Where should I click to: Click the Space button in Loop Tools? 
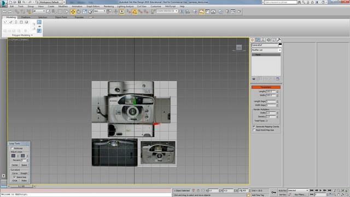pyautogui.click(x=24, y=165)
